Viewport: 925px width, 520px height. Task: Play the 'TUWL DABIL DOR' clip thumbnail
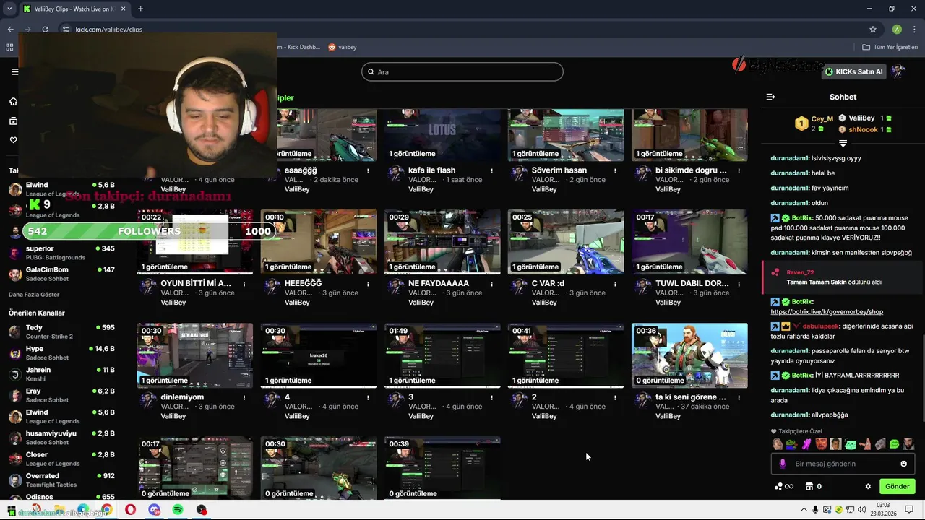689,242
